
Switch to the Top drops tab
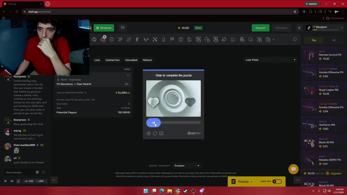pyautogui.click(x=314, y=40)
